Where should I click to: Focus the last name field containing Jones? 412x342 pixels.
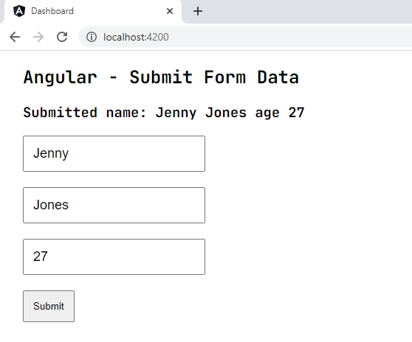point(114,206)
